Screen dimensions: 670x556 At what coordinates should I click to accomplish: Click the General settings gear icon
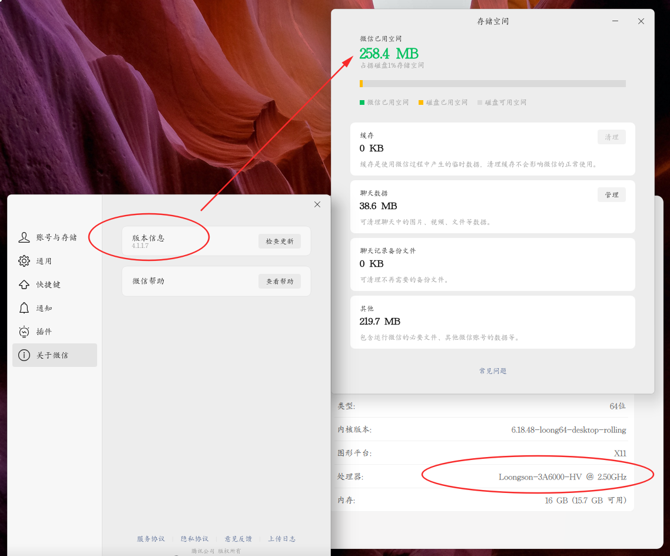[x=24, y=261]
